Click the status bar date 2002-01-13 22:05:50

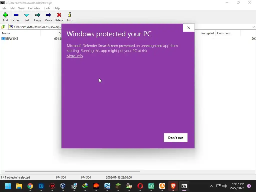(119, 177)
